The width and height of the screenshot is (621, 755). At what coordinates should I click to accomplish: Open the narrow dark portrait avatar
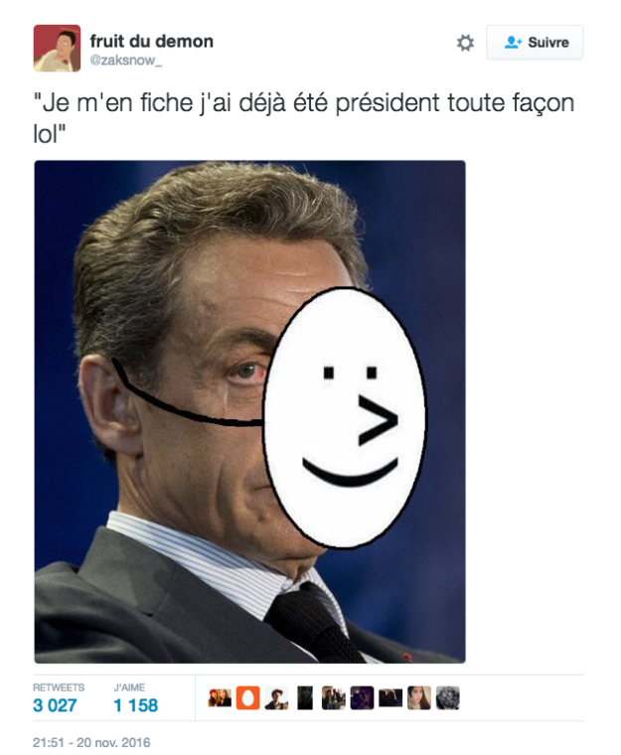point(305,697)
